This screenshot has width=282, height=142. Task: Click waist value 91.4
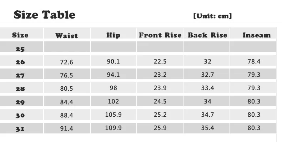pyautogui.click(x=66, y=128)
